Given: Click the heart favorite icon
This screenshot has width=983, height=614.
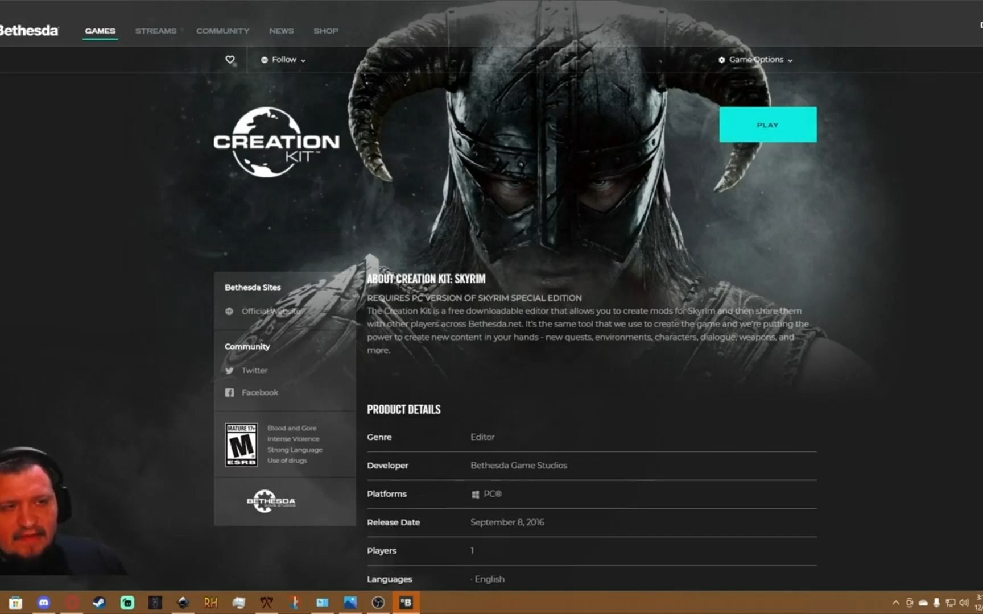Looking at the screenshot, I should click(230, 60).
